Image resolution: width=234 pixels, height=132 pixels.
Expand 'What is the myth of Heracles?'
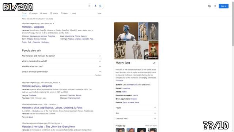[x=61, y=72]
